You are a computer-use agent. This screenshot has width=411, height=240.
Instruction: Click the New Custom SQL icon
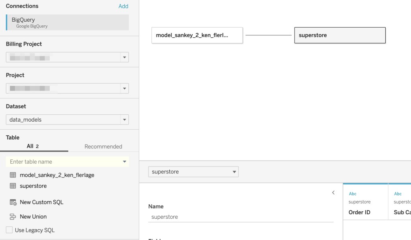click(13, 202)
